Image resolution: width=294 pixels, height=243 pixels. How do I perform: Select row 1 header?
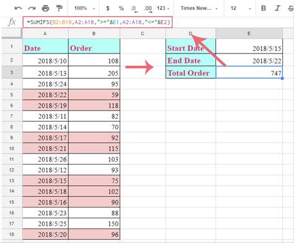coord(12,46)
